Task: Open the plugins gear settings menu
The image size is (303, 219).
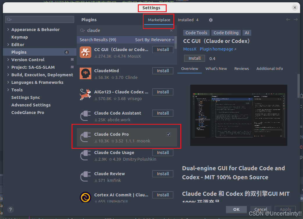Action: tap(211, 20)
